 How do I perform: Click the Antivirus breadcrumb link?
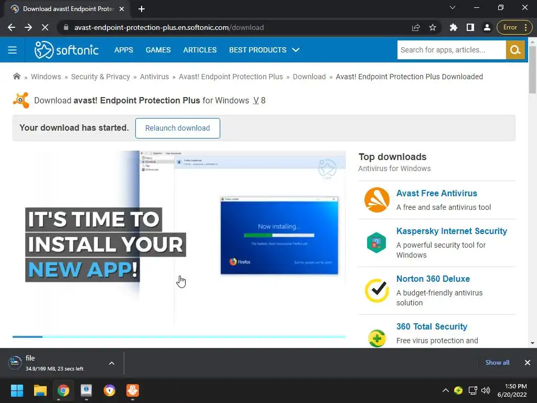(x=155, y=77)
